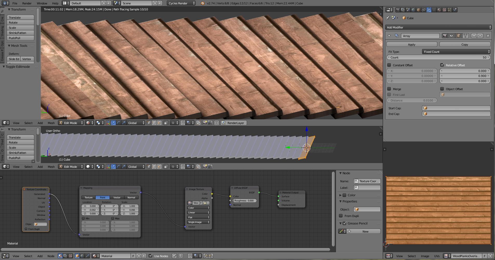The image size is (495, 260).
Task: Enable the From Dupli checkbox in Properties panel
Action: point(341,216)
